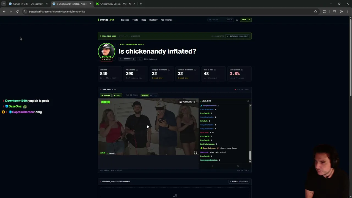The width and height of the screenshot is (352, 198).
Task: Focus the site search box
Action: [221, 20]
